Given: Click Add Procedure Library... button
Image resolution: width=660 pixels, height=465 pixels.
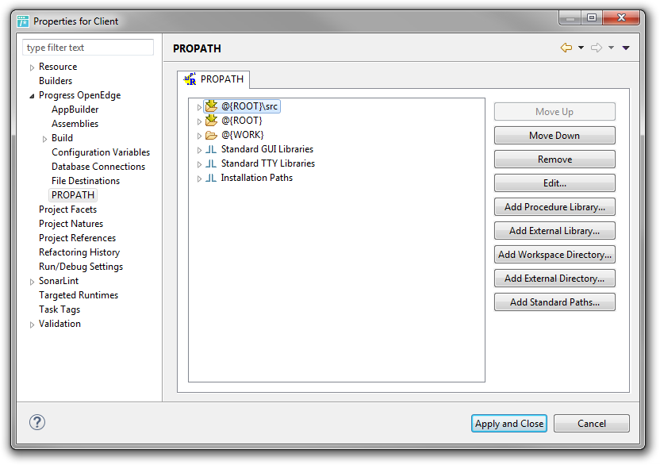Looking at the screenshot, I should [x=554, y=207].
